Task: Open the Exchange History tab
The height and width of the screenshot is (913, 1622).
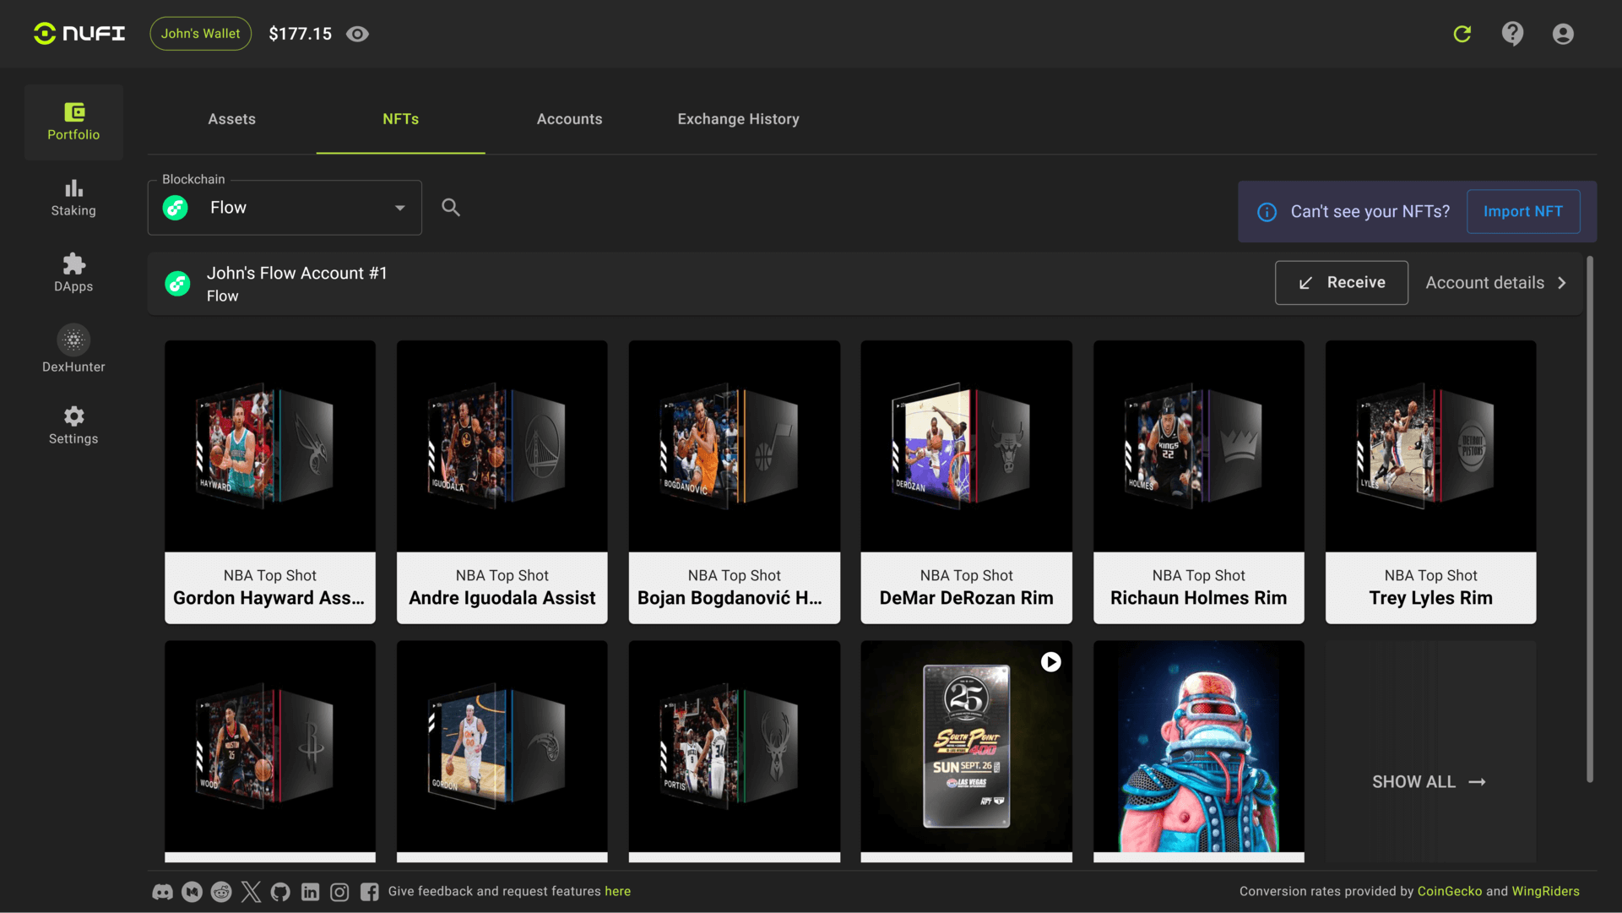Action: 738,119
